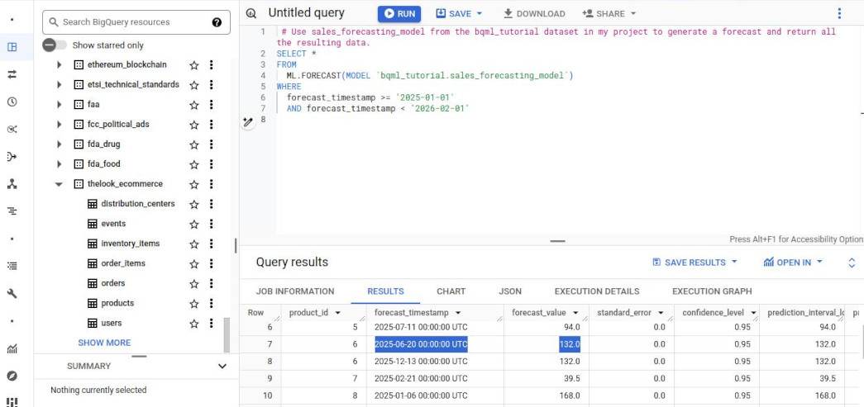Open the compass-shaped sidebar icon

[12, 376]
